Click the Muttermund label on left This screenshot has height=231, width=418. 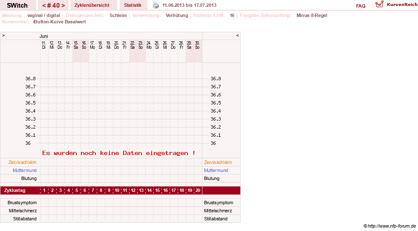(25, 170)
